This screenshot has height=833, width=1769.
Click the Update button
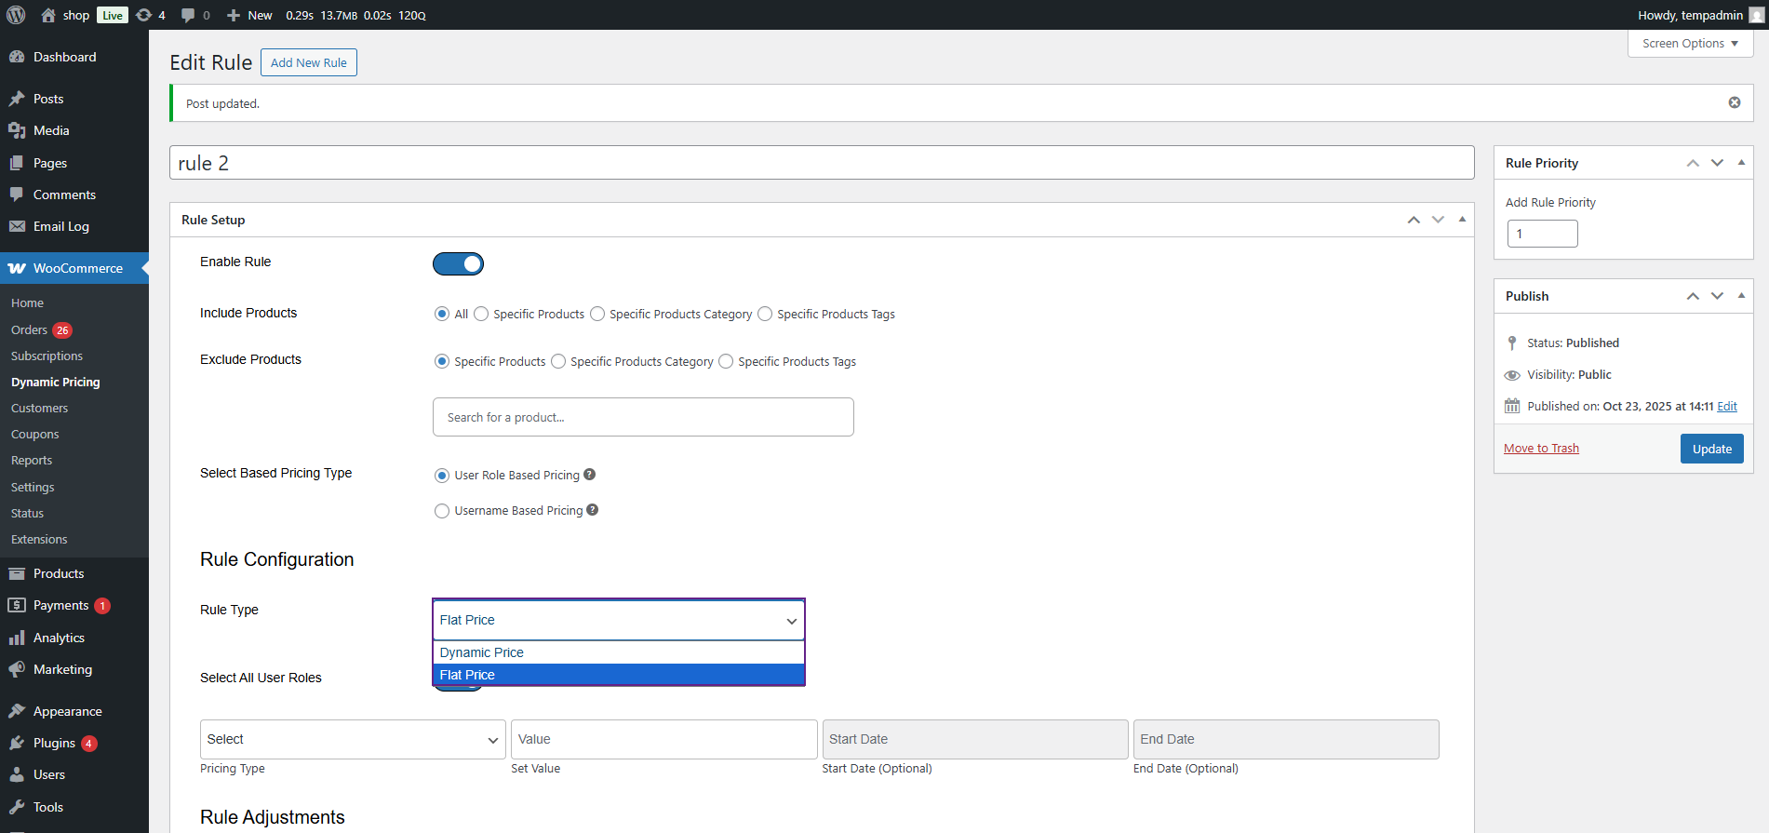1711,449
